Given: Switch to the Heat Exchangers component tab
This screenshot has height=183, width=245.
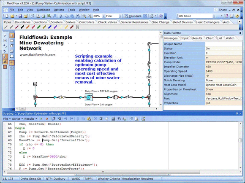Looking at the screenshot, I should click(208, 22).
